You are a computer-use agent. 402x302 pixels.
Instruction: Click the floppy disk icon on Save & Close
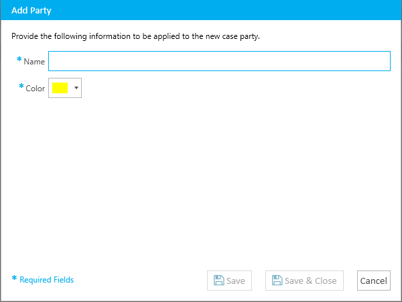coord(277,280)
